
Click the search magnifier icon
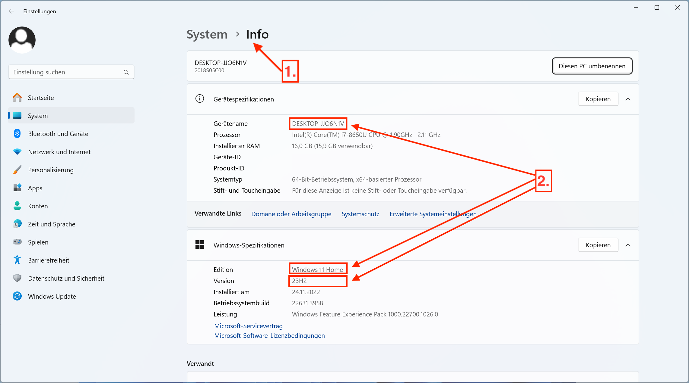(126, 72)
